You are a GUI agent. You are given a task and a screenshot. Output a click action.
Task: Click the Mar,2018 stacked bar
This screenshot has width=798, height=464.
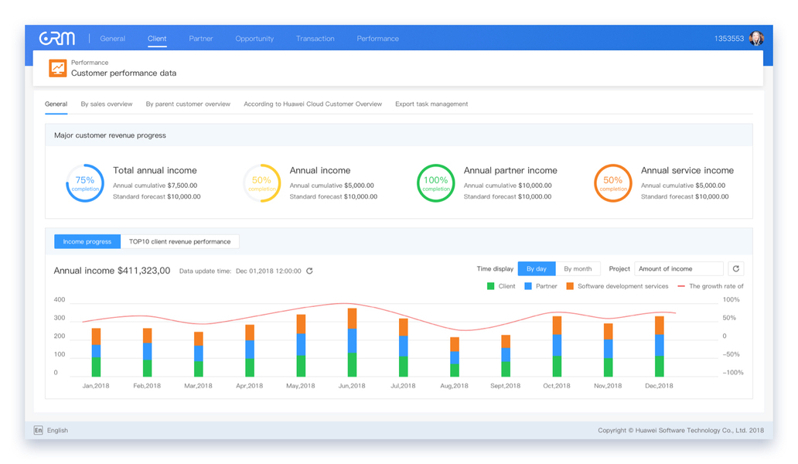199,354
